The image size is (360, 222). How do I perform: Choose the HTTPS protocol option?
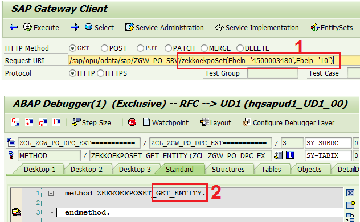click(101, 73)
